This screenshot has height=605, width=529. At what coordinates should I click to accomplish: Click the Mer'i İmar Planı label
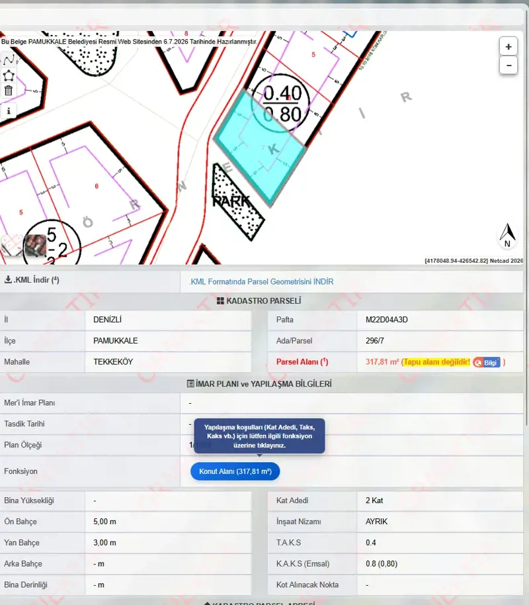(x=29, y=403)
